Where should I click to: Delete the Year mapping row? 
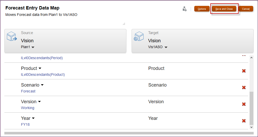coord(244,121)
